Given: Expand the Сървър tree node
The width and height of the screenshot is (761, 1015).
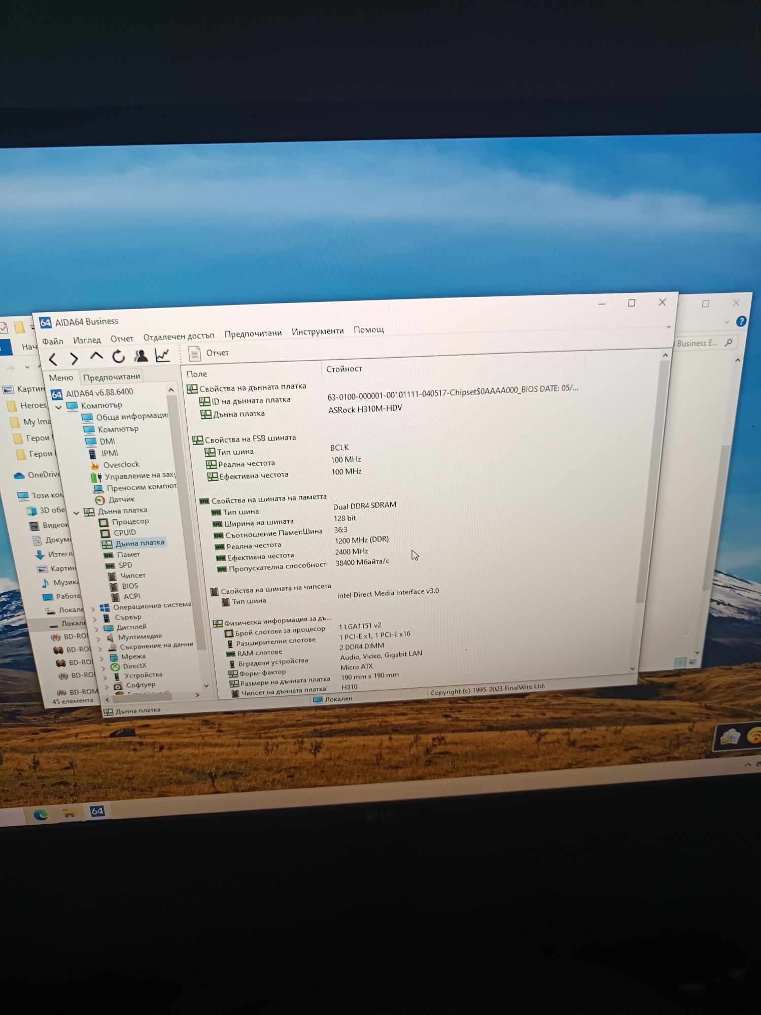Looking at the screenshot, I should click(95, 619).
